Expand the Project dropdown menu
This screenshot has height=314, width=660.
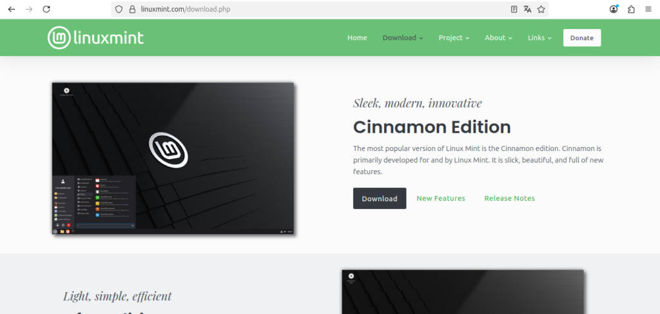coord(454,38)
